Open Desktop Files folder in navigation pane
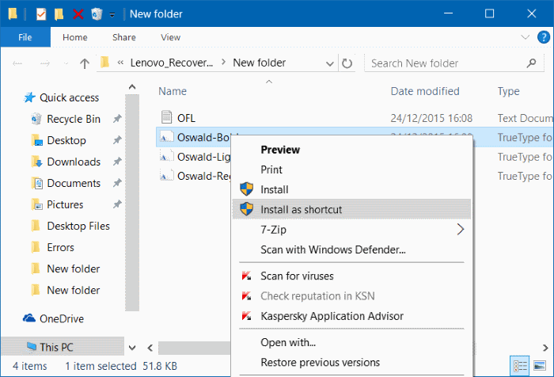 coord(78,226)
